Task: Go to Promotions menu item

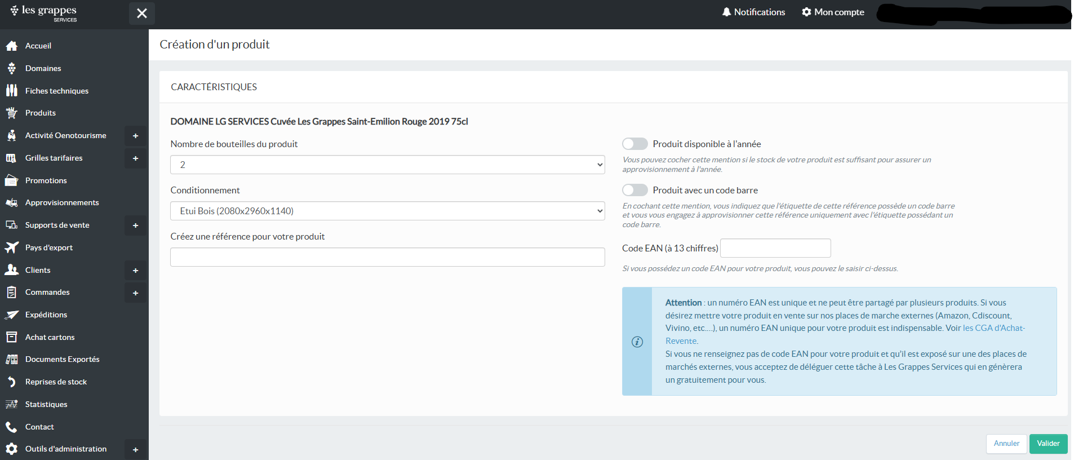Action: pyautogui.click(x=46, y=180)
